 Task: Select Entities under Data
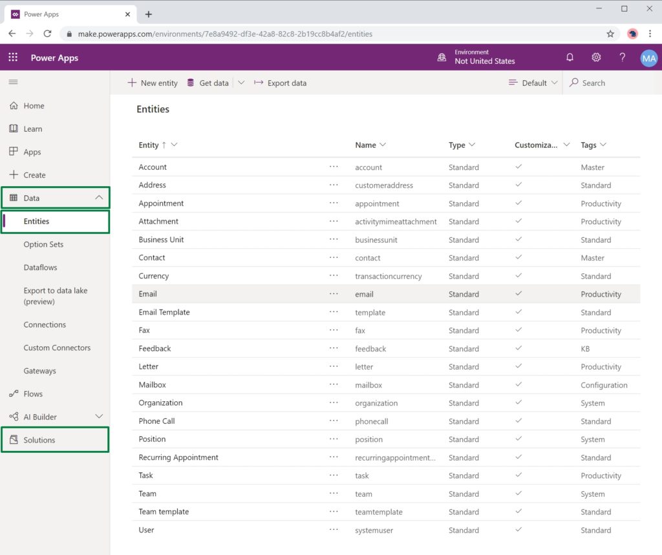coord(55,221)
